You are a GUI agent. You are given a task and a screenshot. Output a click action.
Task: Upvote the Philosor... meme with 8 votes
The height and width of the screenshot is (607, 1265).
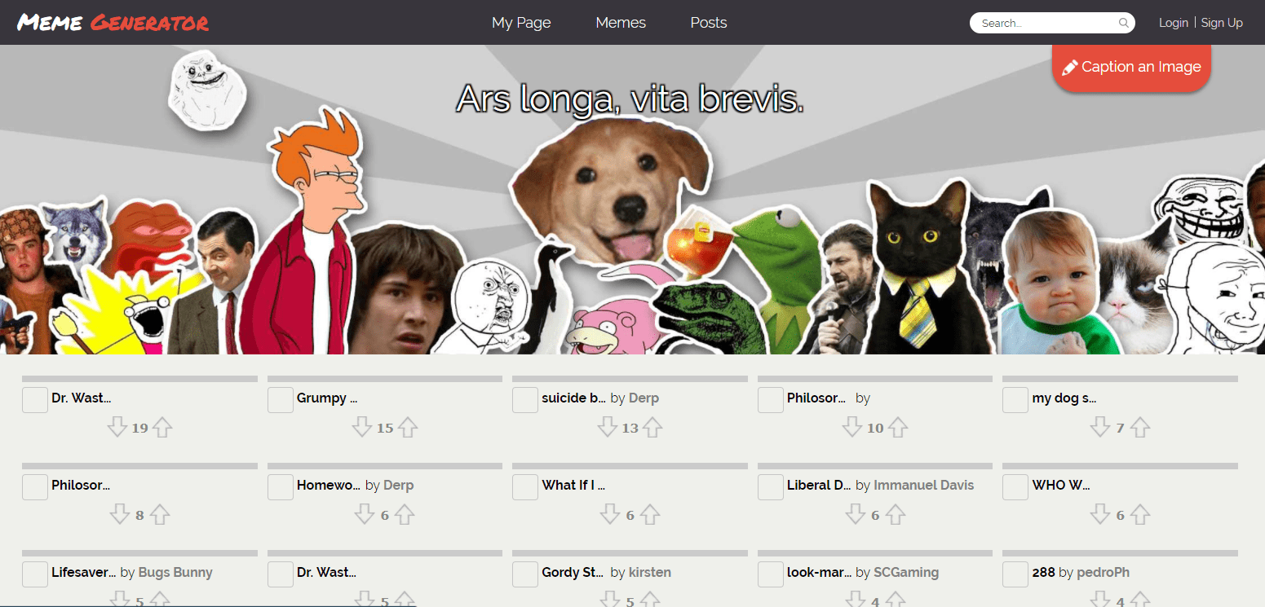point(159,514)
